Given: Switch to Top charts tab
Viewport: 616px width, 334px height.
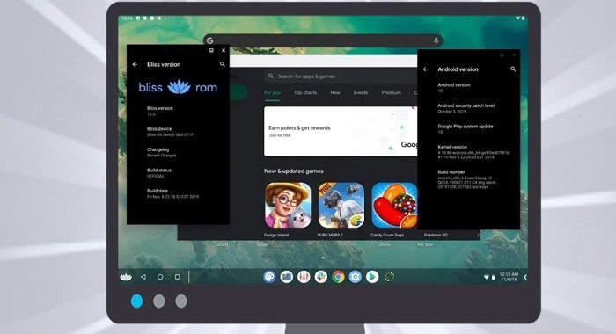Looking at the screenshot, I should (305, 92).
